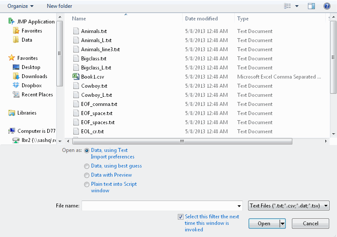The width and height of the screenshot is (337, 237).
Task: Open the File name history dropdown
Action: 239,206
